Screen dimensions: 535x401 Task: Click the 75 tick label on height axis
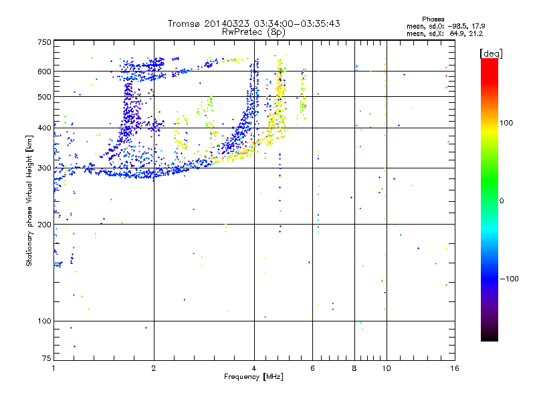pos(47,358)
